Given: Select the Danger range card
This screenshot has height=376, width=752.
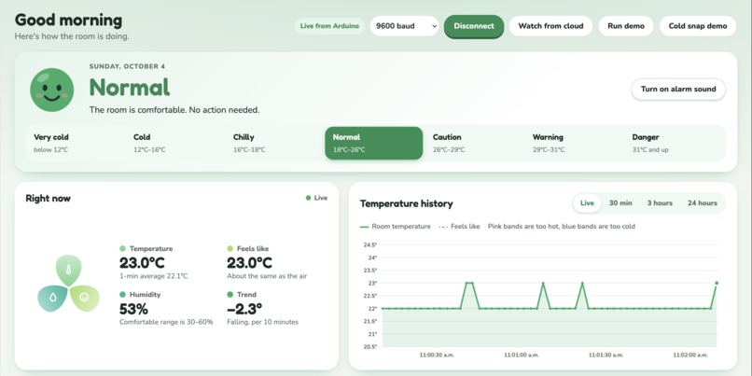Looking at the screenshot, I should (674, 143).
